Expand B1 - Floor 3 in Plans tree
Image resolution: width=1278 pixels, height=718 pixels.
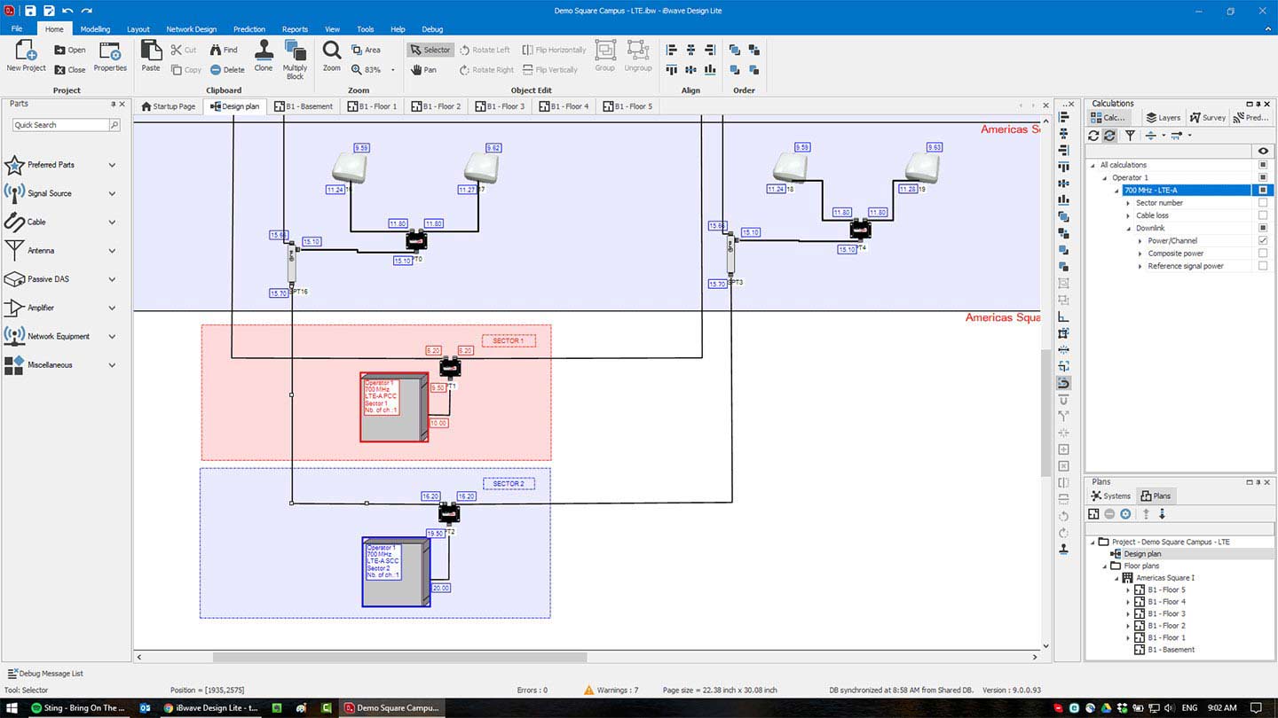click(x=1128, y=613)
